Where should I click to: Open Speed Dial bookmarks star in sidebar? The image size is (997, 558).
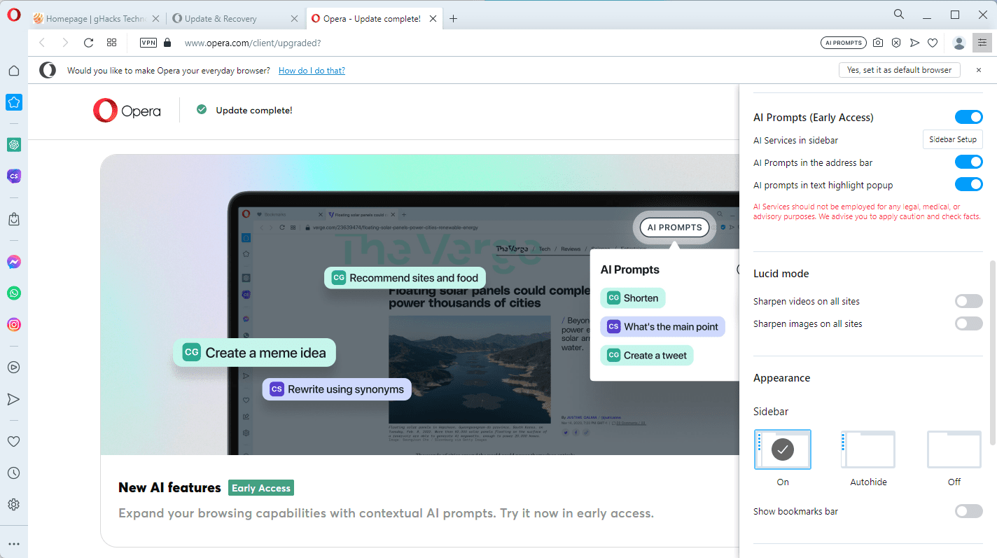[x=14, y=102]
